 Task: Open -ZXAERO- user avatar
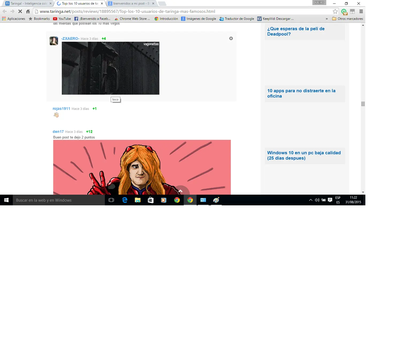point(54,41)
